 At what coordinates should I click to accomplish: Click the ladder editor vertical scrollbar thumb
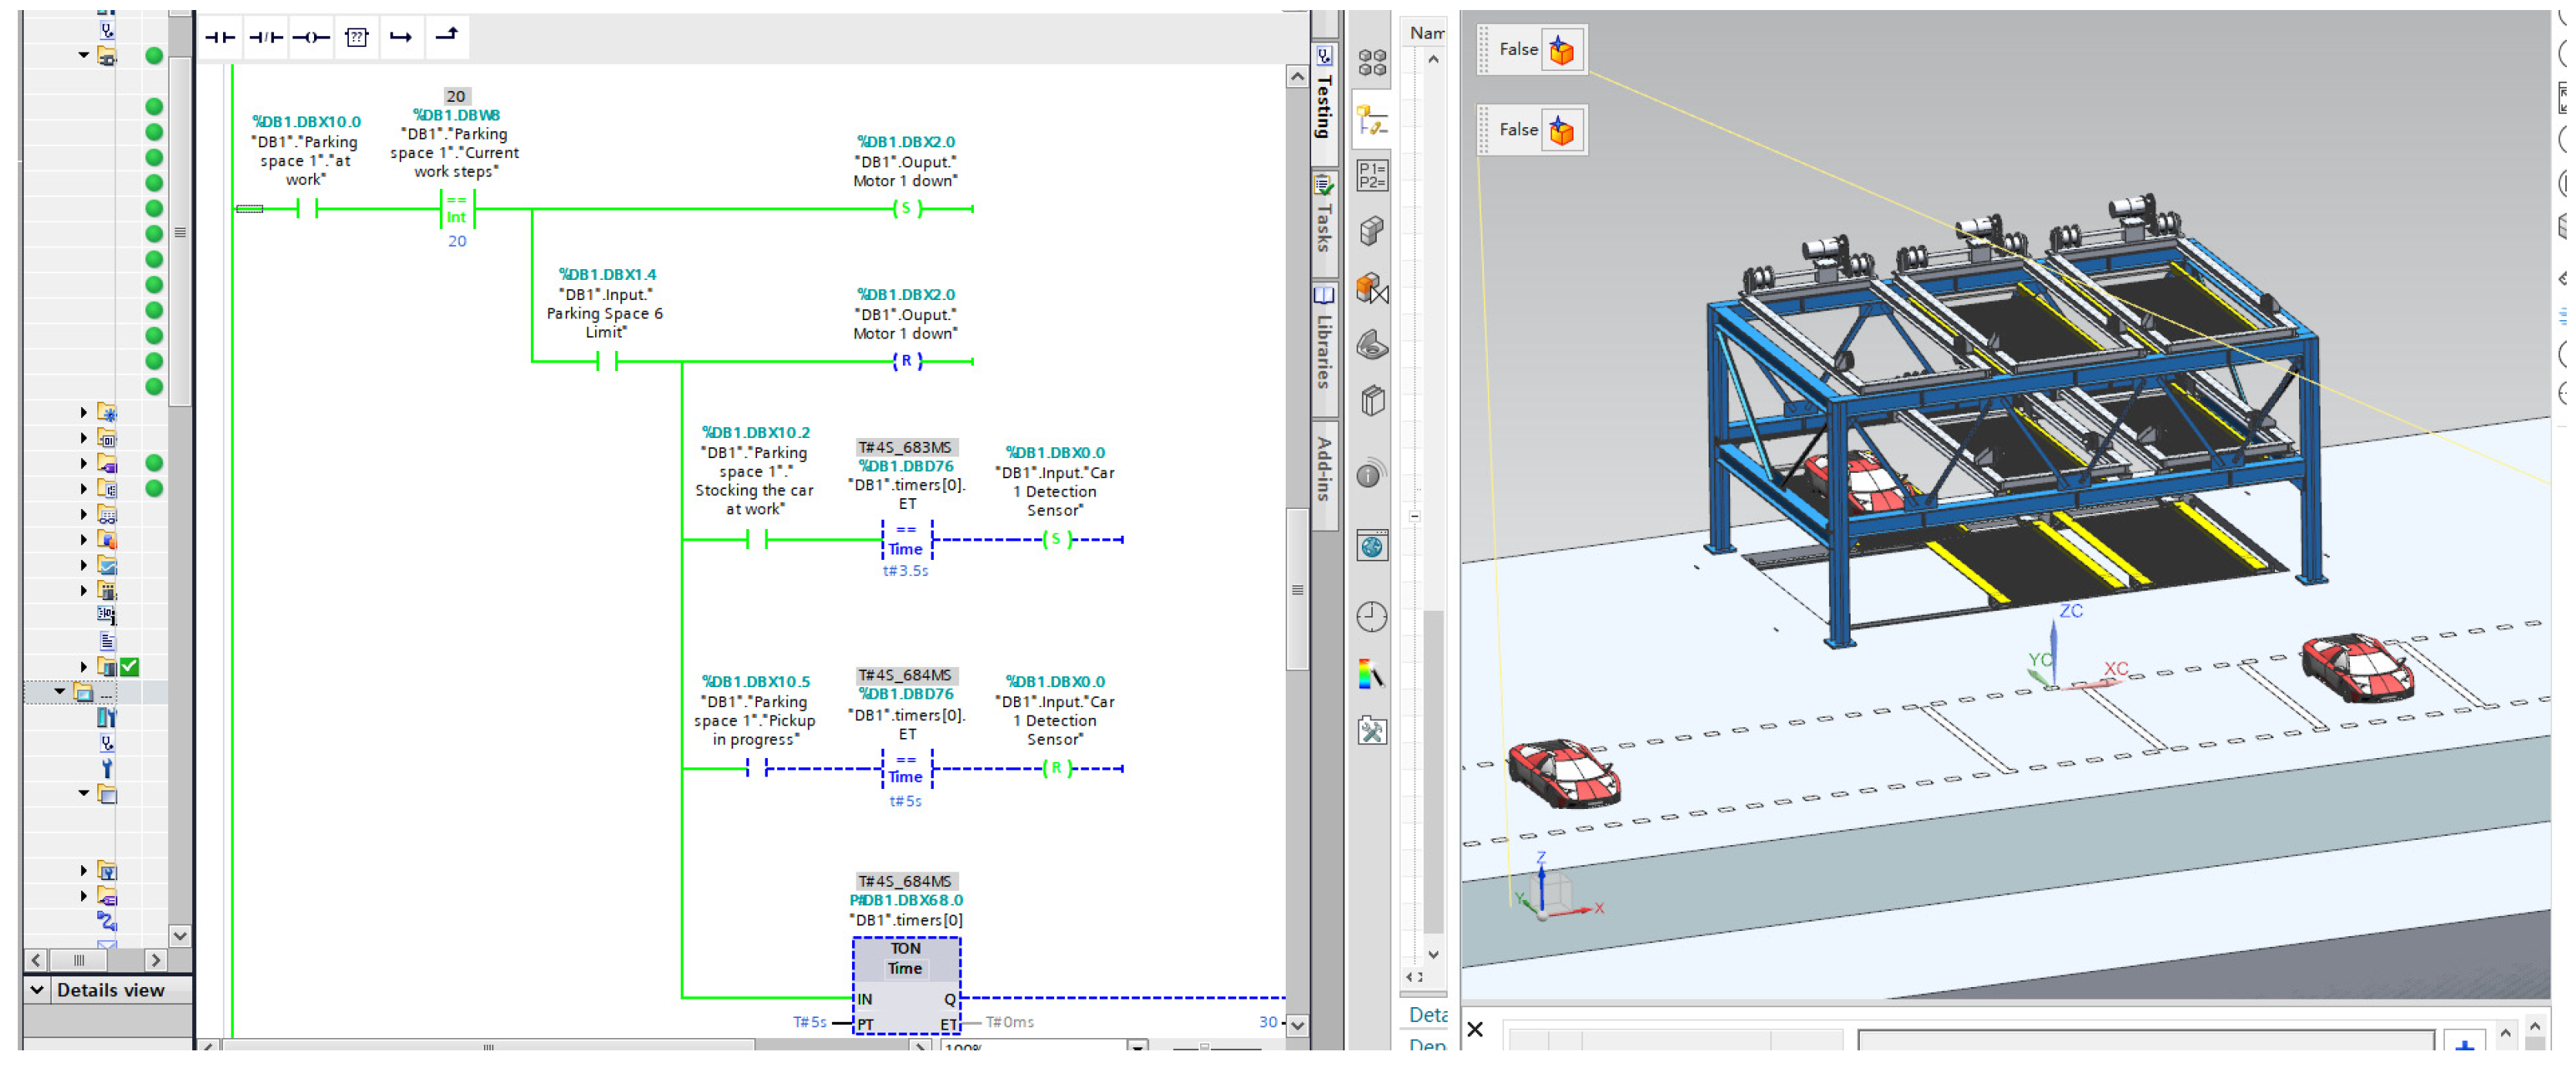coord(1297,589)
